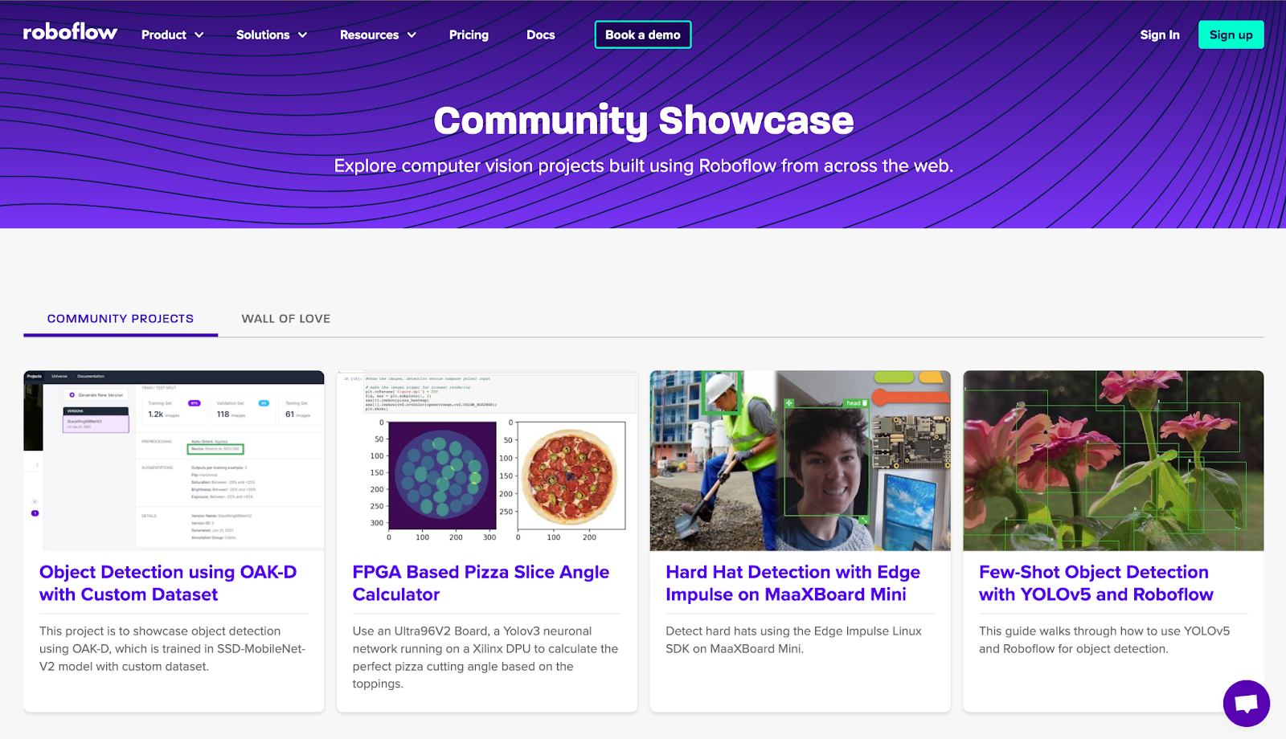Open the Docs link
1286x739 pixels.
pos(540,35)
